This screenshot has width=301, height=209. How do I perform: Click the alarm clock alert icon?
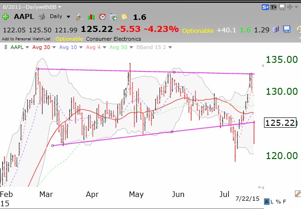click(102, 17)
